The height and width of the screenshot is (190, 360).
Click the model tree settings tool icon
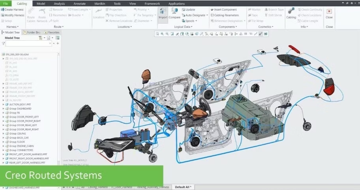[40, 38]
